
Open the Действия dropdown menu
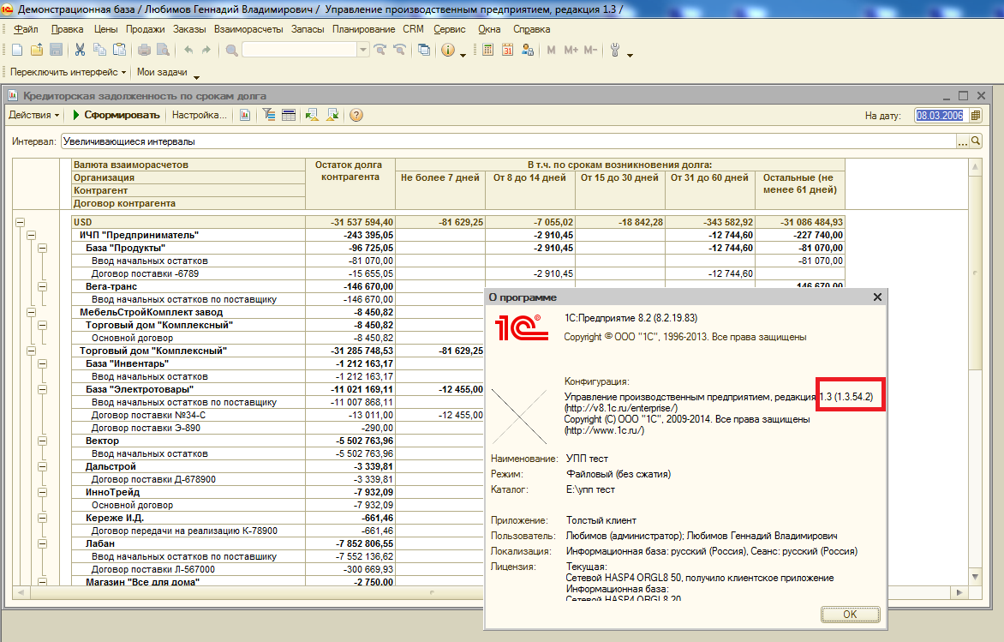pos(34,116)
